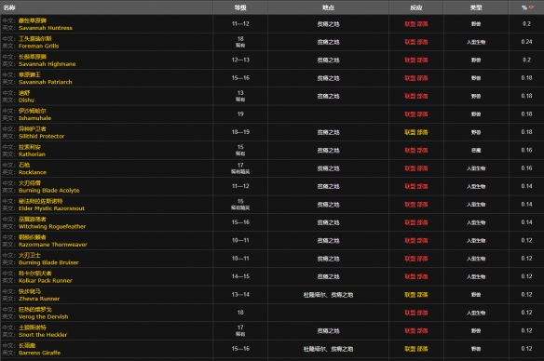Open the Zhevra Runner entry
Viewport: 544px width, 361px height.
[39, 299]
